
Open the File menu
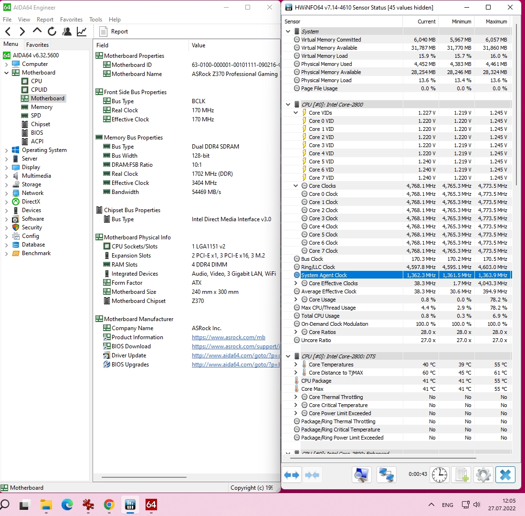pyautogui.click(x=7, y=20)
